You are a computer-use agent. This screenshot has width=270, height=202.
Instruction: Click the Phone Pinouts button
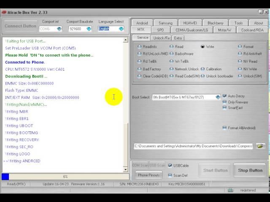click(x=149, y=175)
